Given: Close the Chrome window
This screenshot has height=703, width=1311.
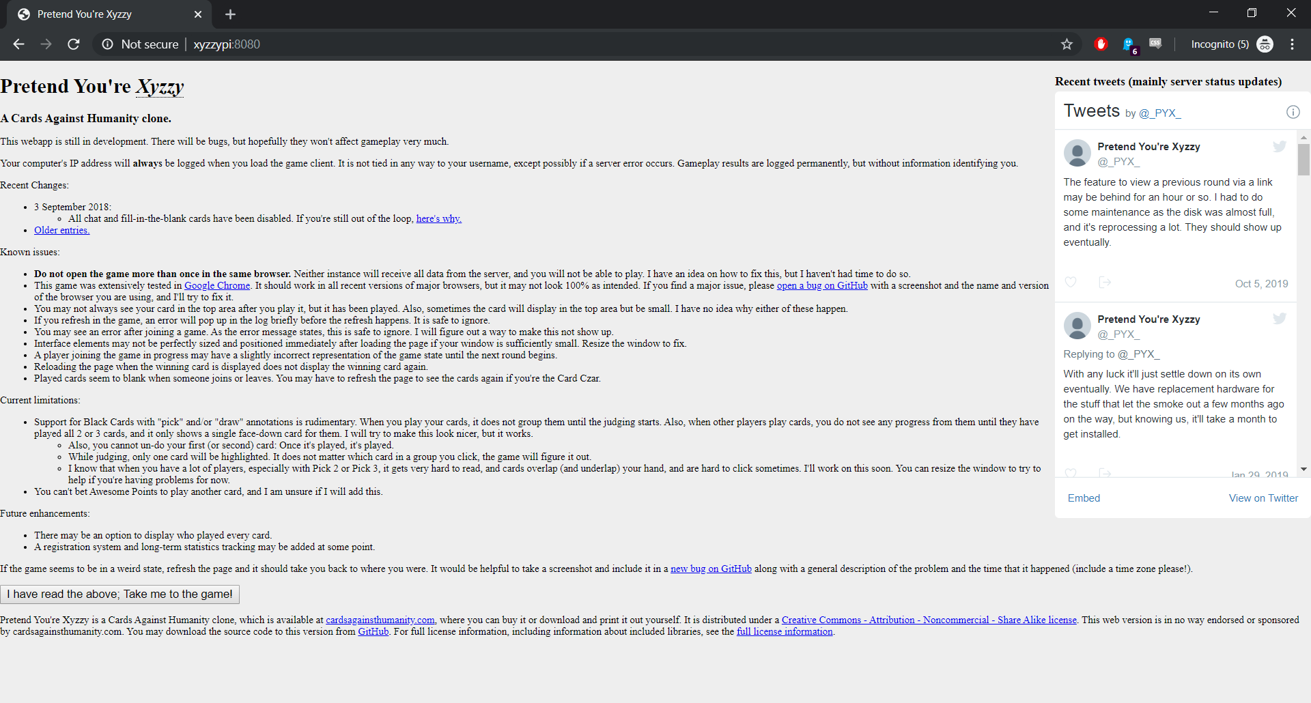Looking at the screenshot, I should click(x=1291, y=13).
